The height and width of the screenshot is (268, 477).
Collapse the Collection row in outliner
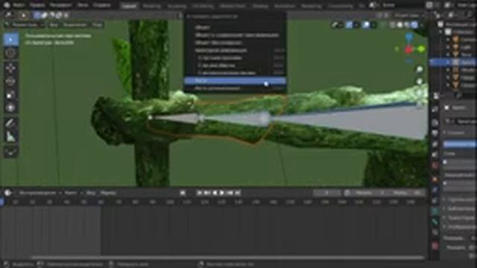(x=440, y=31)
